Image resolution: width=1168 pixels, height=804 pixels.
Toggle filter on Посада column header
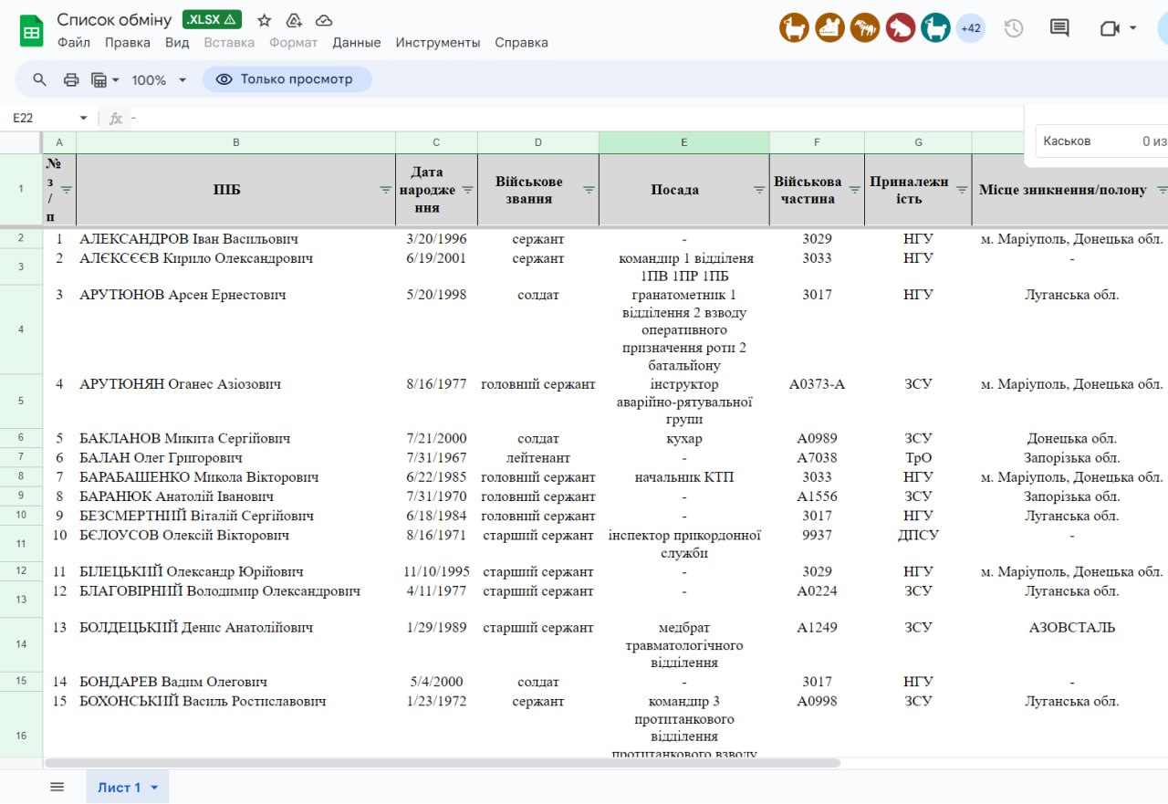[x=759, y=190]
